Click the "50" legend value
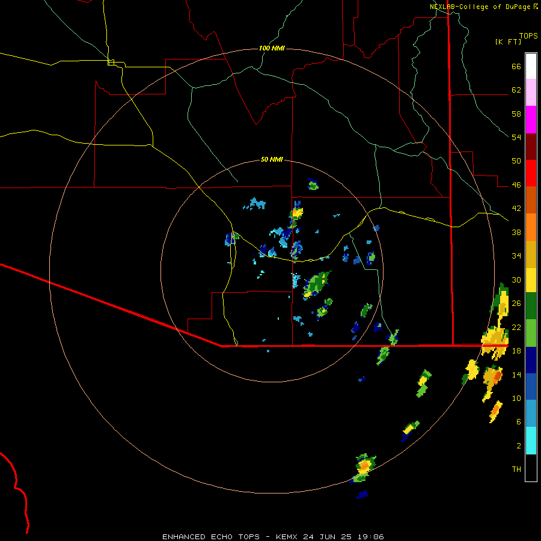Screen dimensions: 541x541 tap(516, 161)
